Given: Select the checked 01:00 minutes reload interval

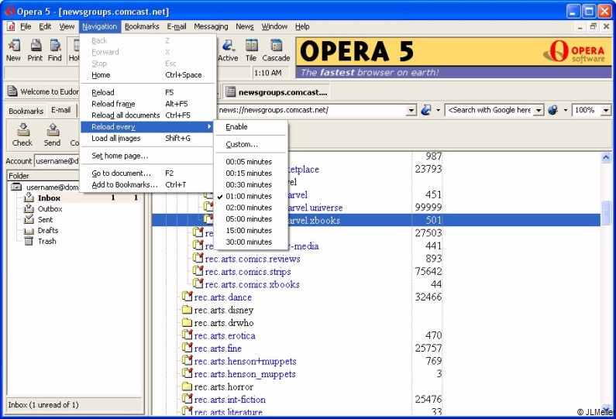Looking at the screenshot, I should pos(250,196).
